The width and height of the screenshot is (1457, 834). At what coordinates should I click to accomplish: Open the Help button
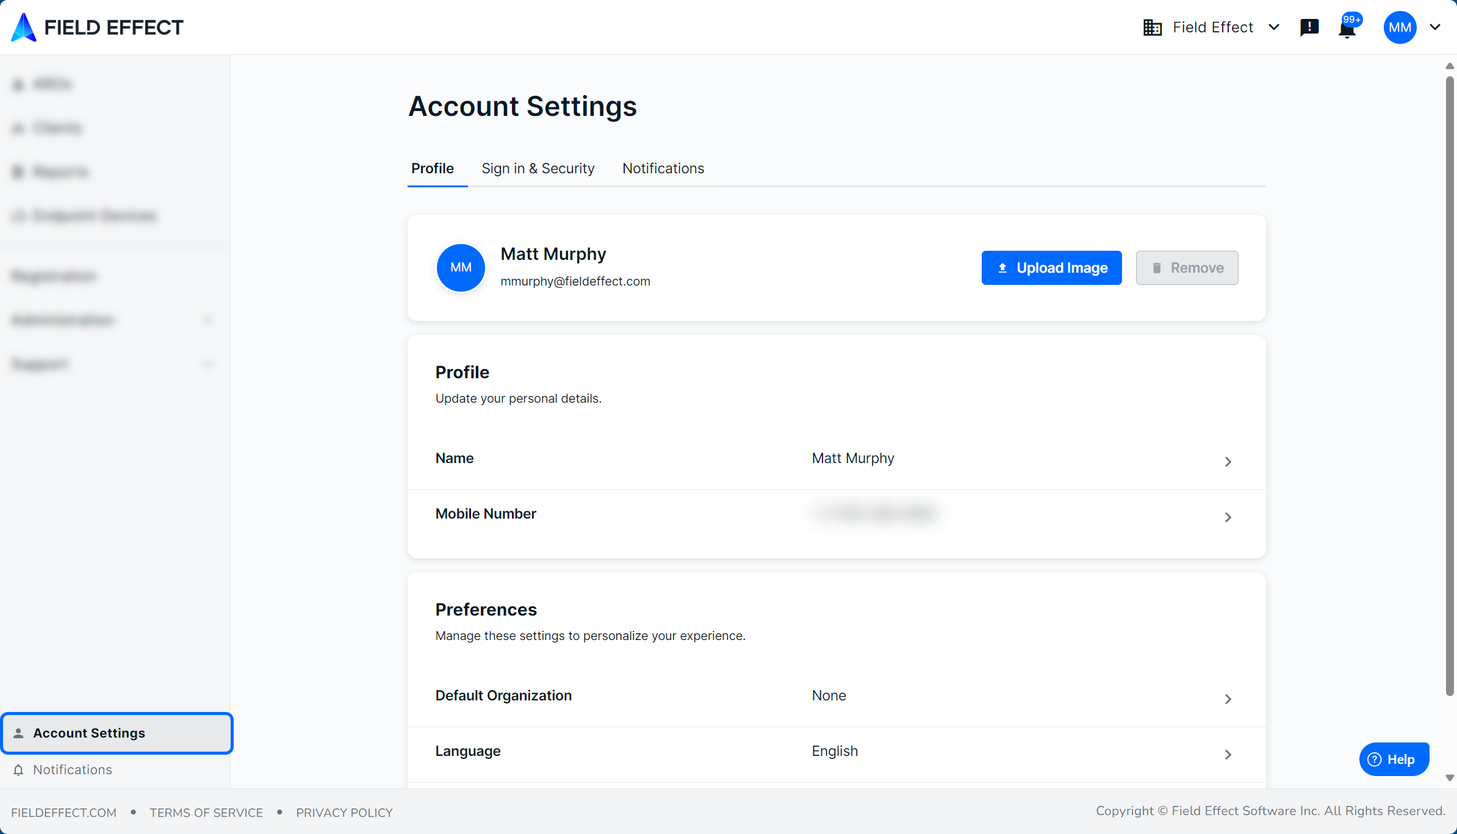click(x=1394, y=759)
